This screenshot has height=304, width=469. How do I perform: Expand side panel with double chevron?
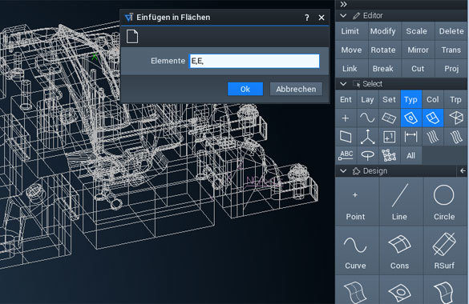(x=343, y=4)
